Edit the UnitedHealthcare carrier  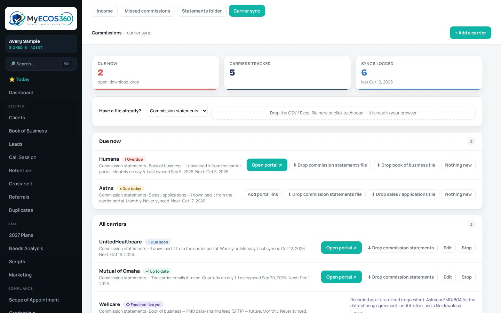[x=448, y=248]
